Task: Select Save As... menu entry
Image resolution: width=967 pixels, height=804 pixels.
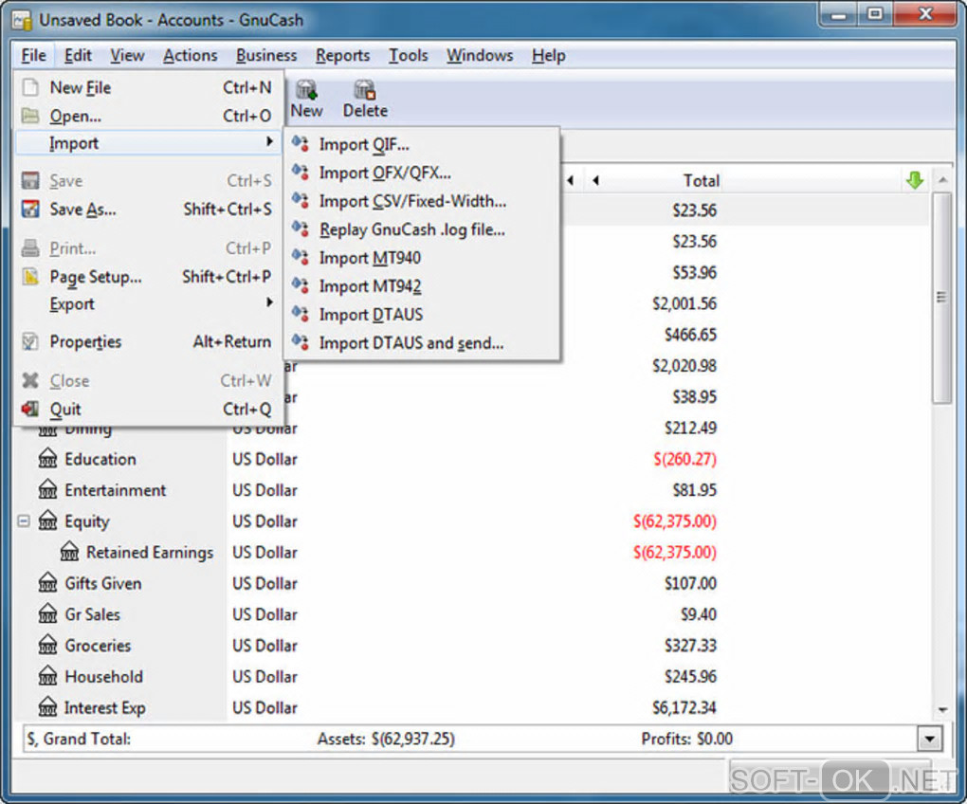Action: point(148,210)
